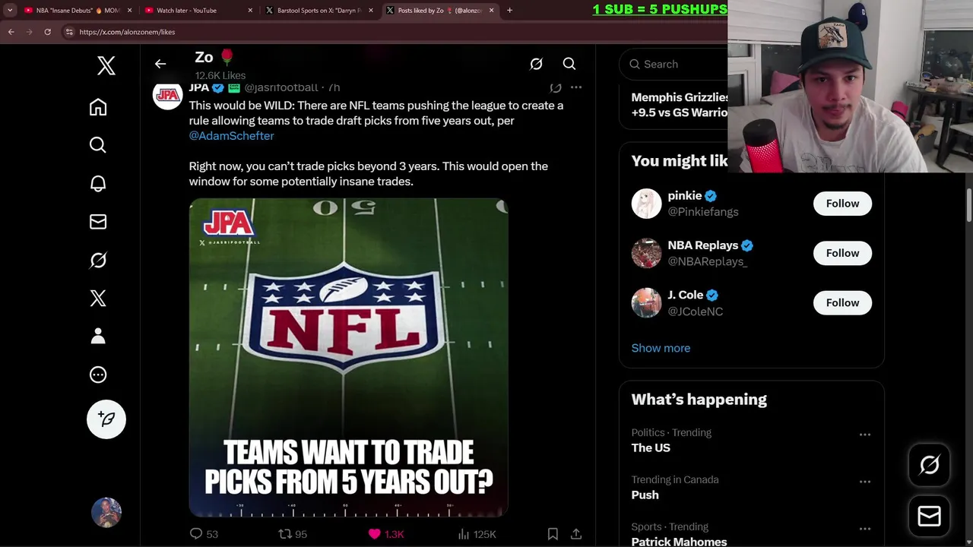Image resolution: width=973 pixels, height=547 pixels.
Task: Click the browser back button
Action: pos(11,32)
